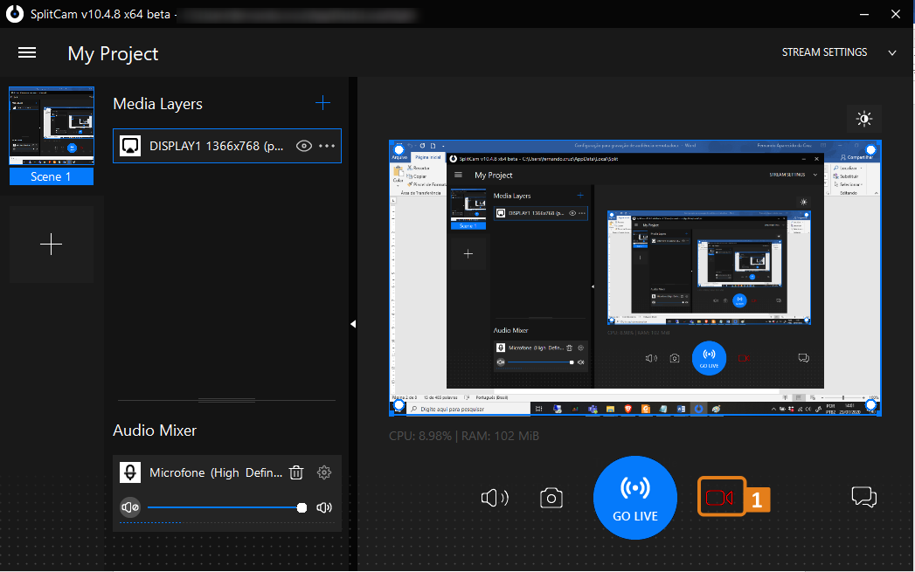The width and height of the screenshot is (915, 572).
Task: Minimize the SplitCam window
Action: [x=864, y=14]
